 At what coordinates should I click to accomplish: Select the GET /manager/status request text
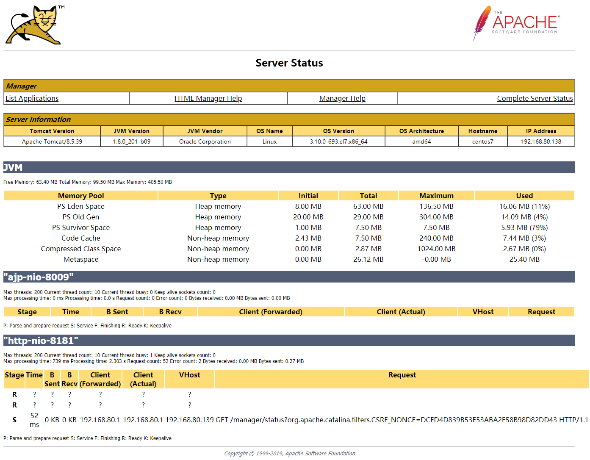[x=402, y=420]
